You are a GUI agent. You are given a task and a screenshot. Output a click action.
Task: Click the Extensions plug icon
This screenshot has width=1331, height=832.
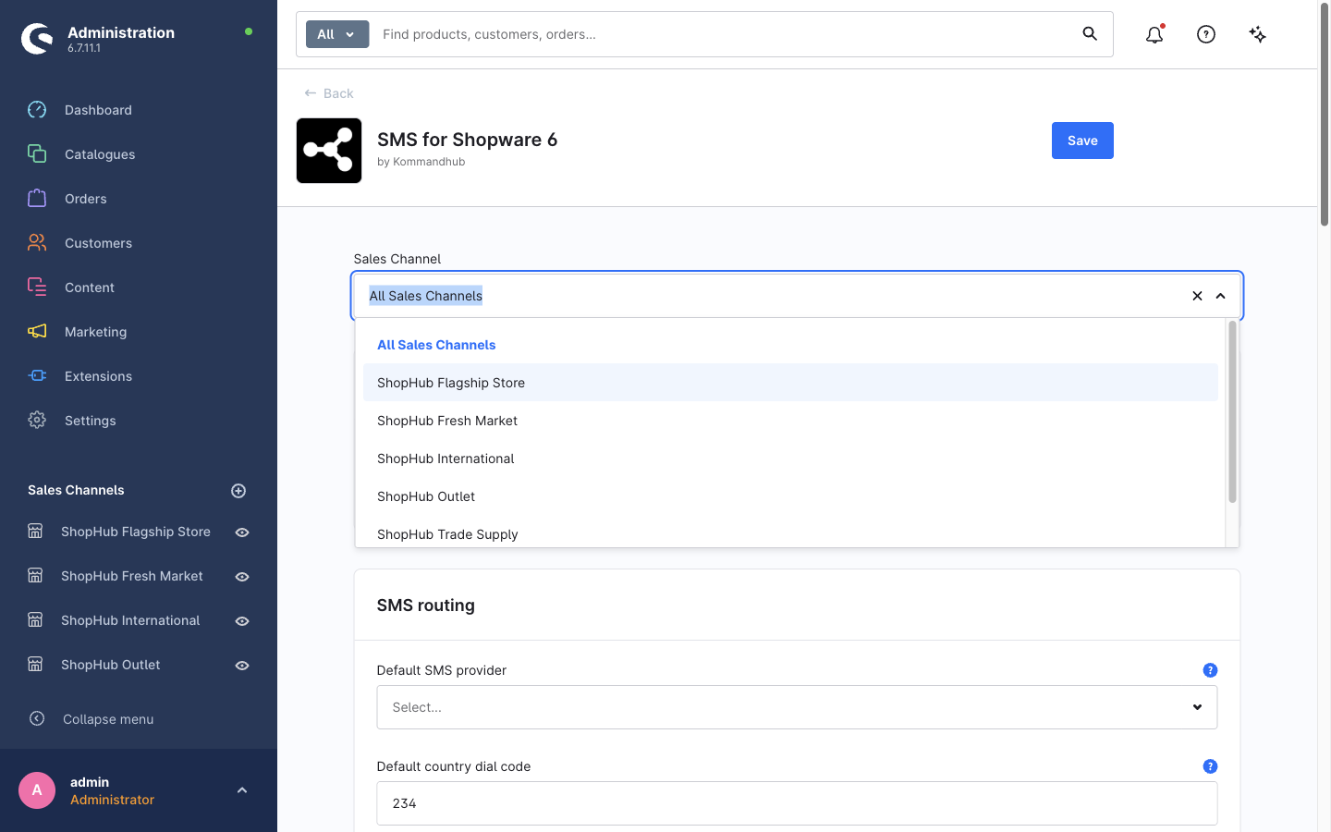(37, 376)
